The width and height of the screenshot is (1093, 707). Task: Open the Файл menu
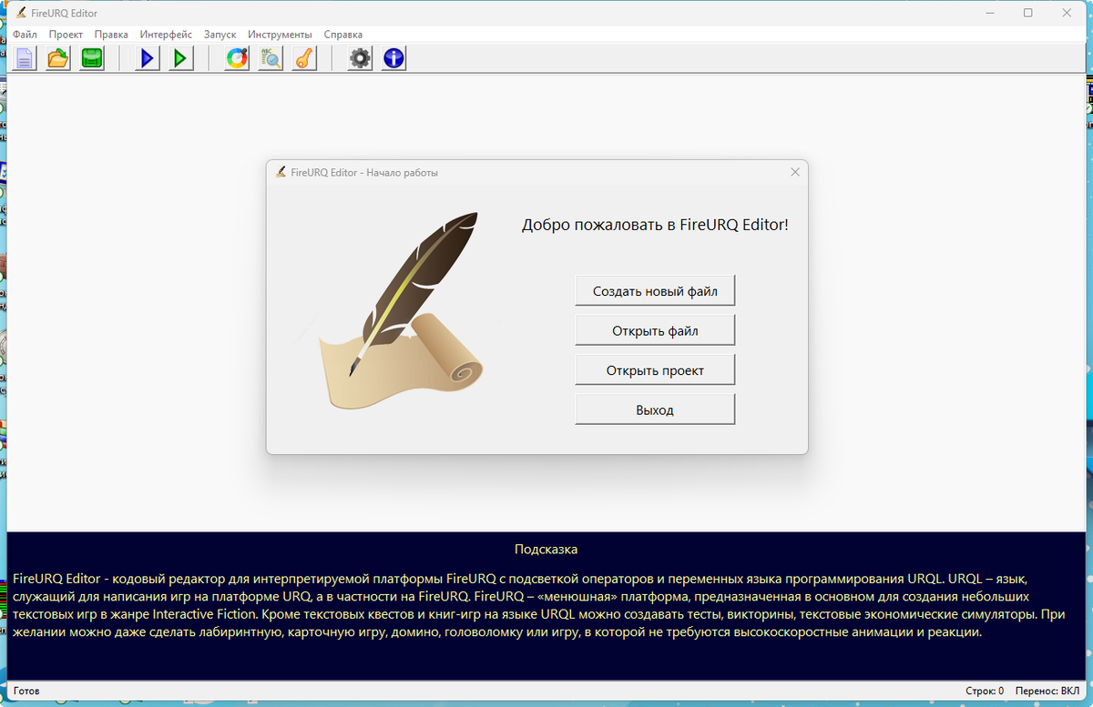click(25, 34)
